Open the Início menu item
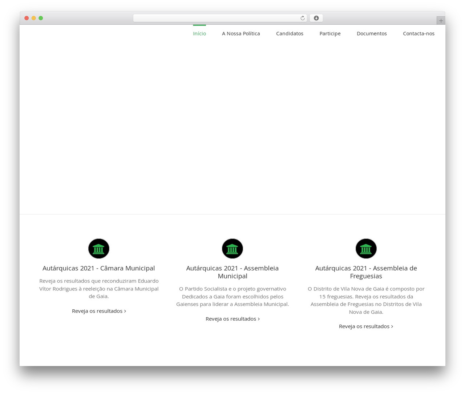 point(199,33)
